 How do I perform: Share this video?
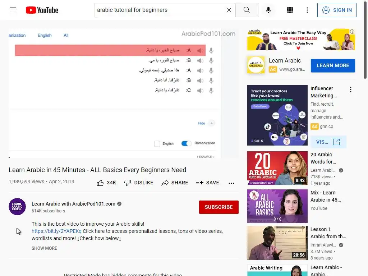[175, 183]
